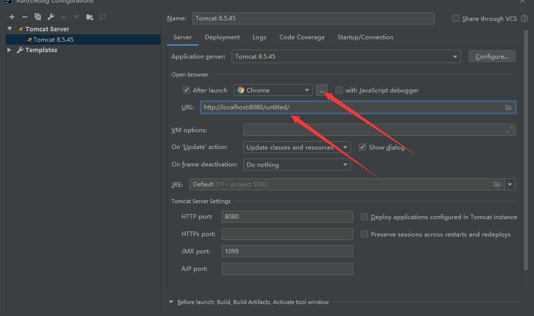
Task: Click the AJP port field
Action: (287, 269)
